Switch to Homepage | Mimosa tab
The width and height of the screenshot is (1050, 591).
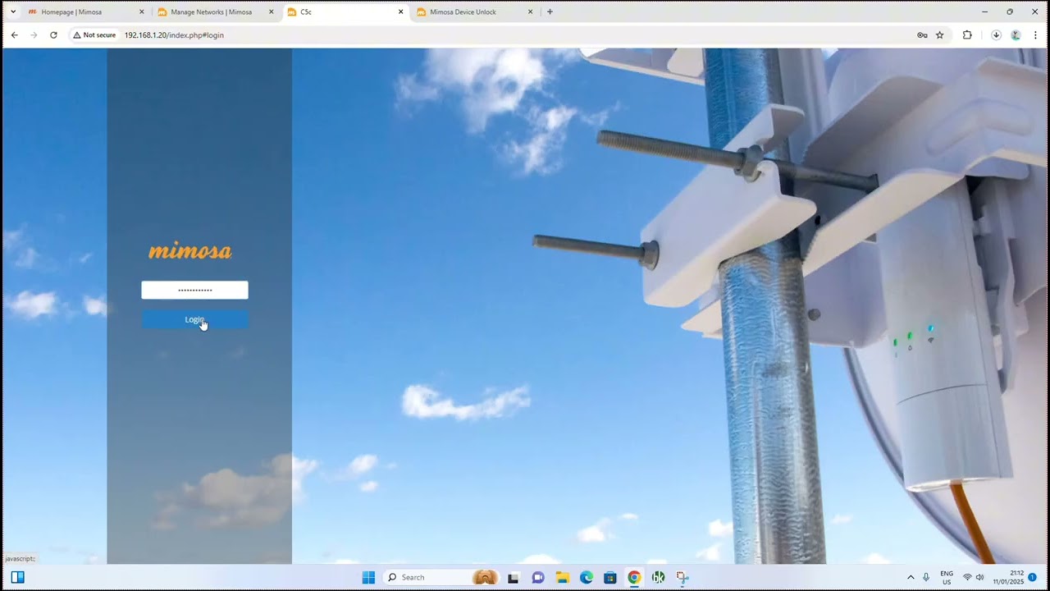[71, 12]
